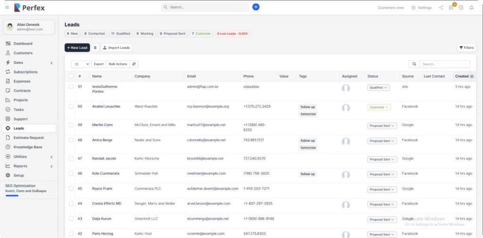Focus the table Search input field
Viewport: 483px width, 238px height.
[445, 64]
